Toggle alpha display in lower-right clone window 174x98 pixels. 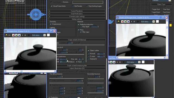click(117, 62)
